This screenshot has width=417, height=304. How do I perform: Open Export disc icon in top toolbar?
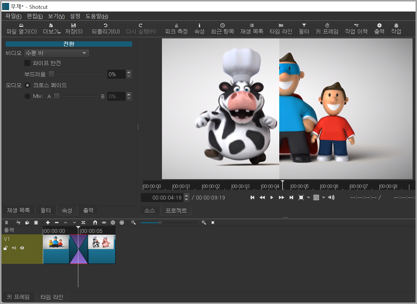click(379, 29)
